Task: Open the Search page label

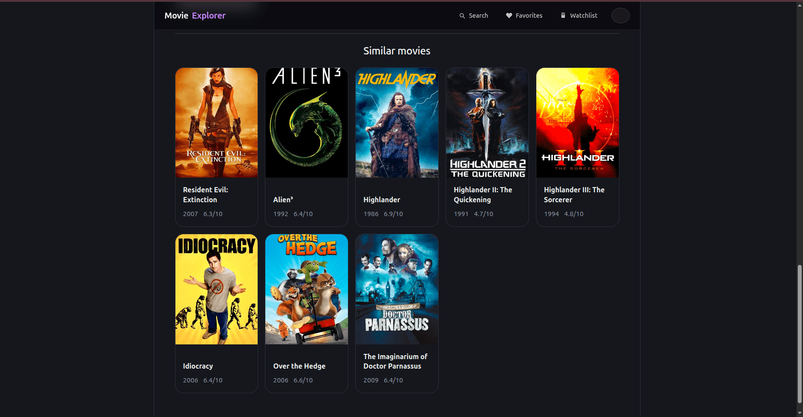Action: (478, 16)
